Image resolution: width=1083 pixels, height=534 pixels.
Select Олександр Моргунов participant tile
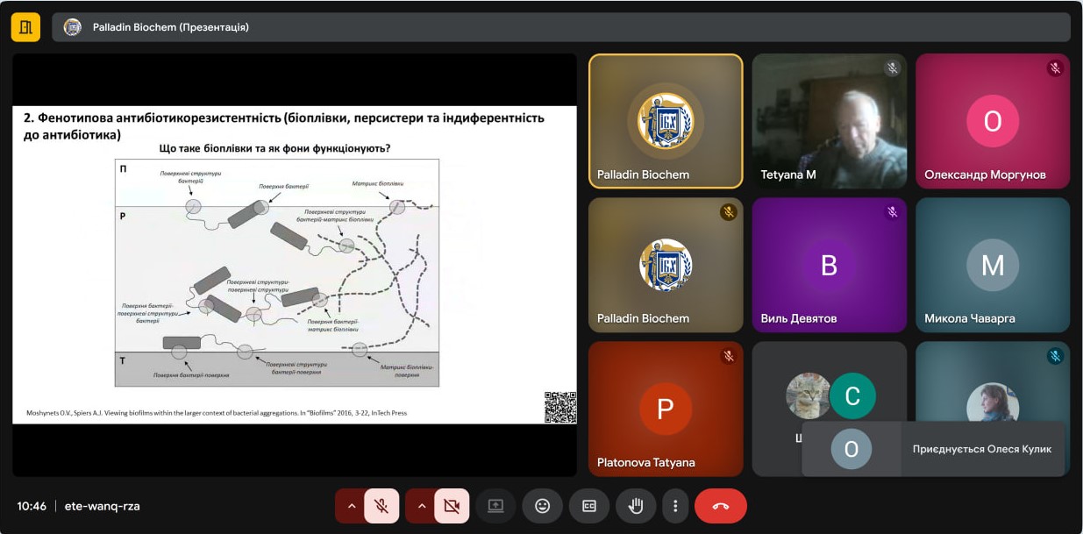(x=993, y=121)
